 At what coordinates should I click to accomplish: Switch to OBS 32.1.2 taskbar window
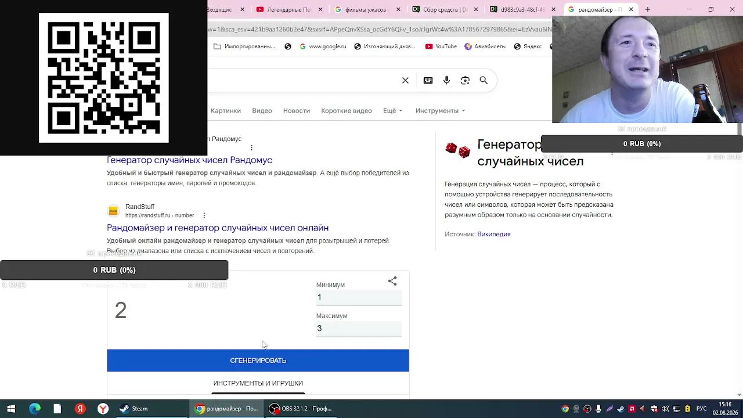point(302,409)
